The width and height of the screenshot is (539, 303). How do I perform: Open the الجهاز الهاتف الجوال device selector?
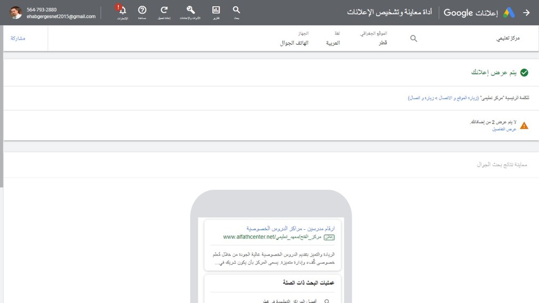coord(294,38)
